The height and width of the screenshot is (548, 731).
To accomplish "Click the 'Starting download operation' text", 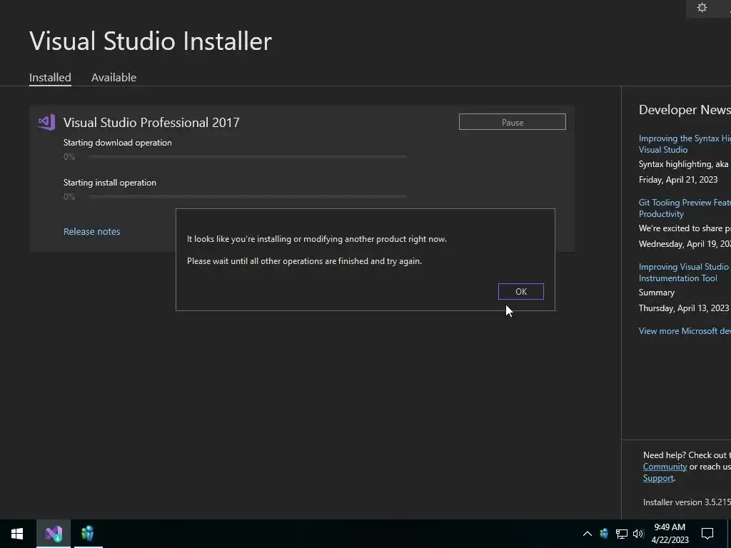I will click(118, 143).
